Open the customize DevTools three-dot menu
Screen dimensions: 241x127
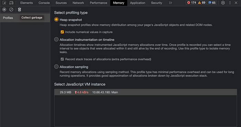(x=230, y=3)
